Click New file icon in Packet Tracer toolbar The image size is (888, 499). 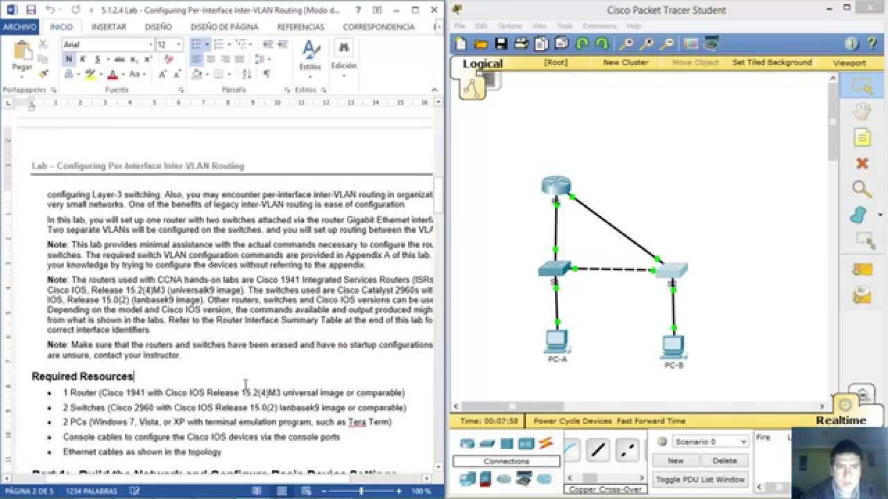pos(461,44)
